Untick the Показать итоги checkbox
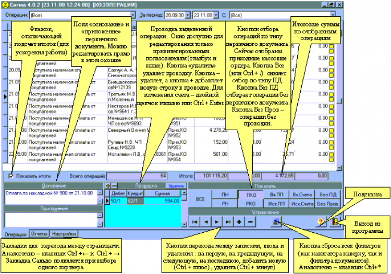Screen dimensions: 391x274 11,176
